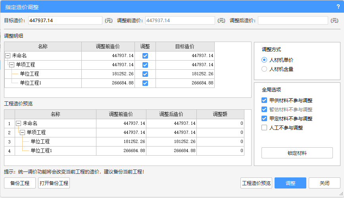Select the 人材机单价 radio option
The width and height of the screenshot is (344, 198).
coord(264,60)
